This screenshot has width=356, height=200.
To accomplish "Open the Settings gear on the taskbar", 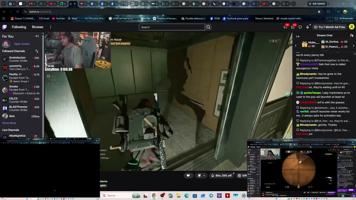I will pos(244,196).
